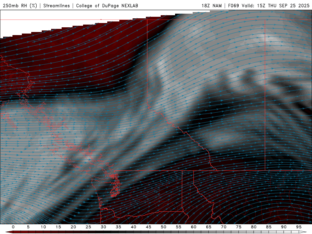Click the colorbar label "55"
The height and width of the screenshot is (234, 312).
click(x=179, y=227)
